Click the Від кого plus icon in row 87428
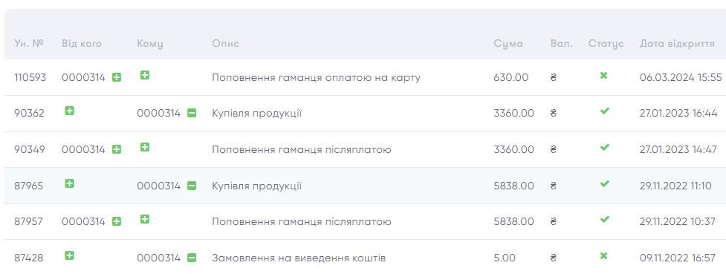The image size is (726, 274). (69, 255)
